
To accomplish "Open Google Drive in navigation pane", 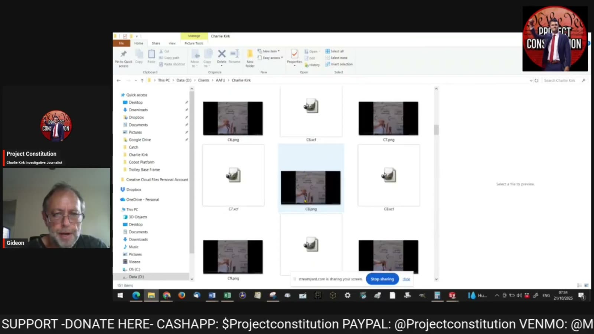I will coord(140,140).
